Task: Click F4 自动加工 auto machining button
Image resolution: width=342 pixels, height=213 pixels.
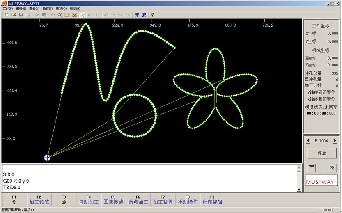Action: coord(89,199)
